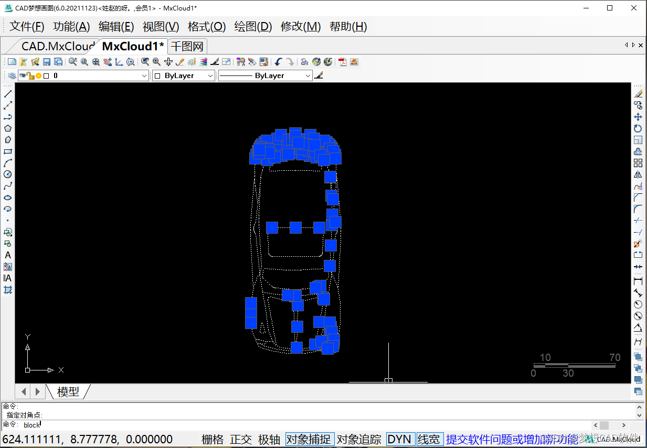
Task: Click the command history scrollbar down arrow
Action: [639, 414]
